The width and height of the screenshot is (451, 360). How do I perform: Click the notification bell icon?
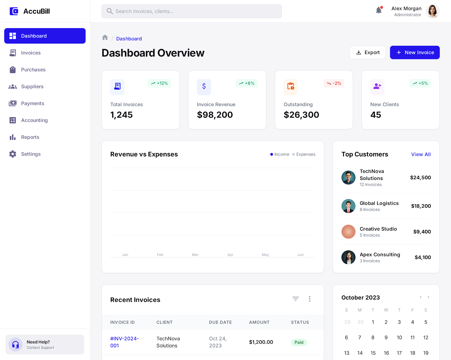[x=379, y=11]
